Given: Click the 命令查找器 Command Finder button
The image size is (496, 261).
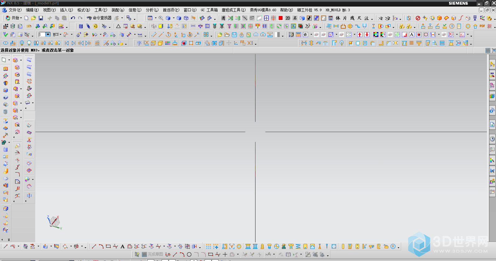Looking at the screenshot, I should 99,18.
